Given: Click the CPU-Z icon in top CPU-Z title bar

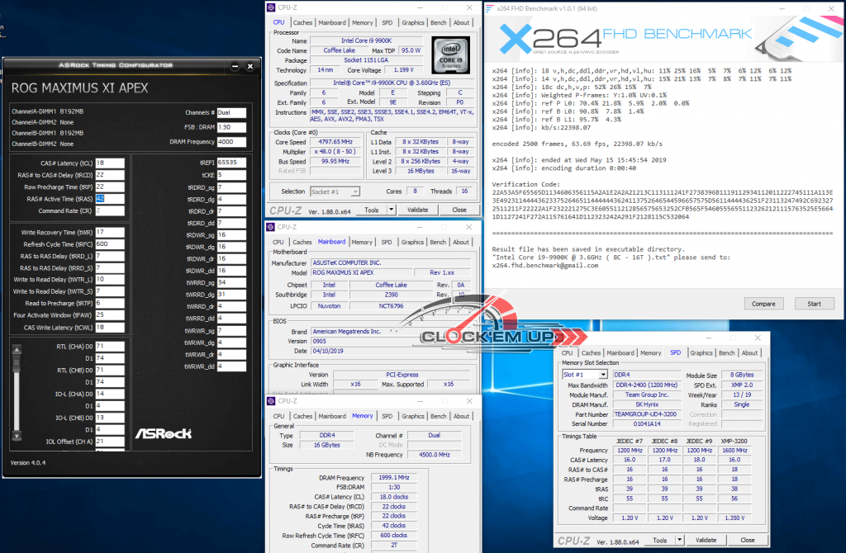Looking at the screenshot, I should 271,7.
